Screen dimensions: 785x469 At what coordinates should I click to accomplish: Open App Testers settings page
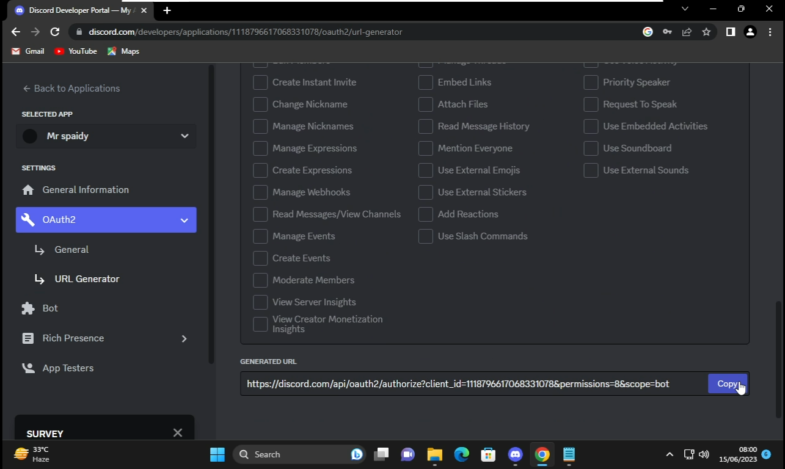point(106,368)
